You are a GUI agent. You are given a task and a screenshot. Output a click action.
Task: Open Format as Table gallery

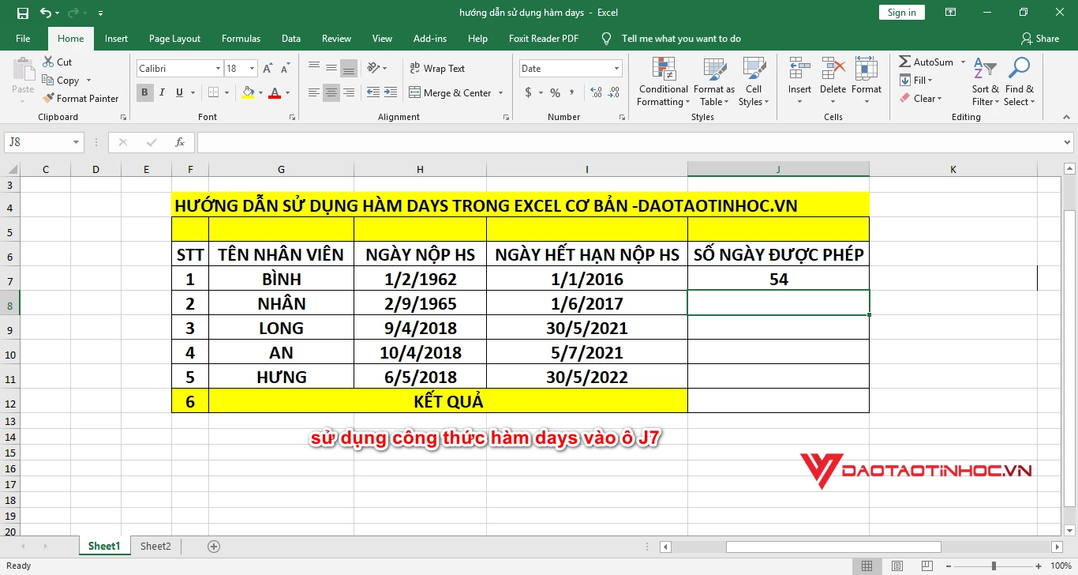point(713,82)
